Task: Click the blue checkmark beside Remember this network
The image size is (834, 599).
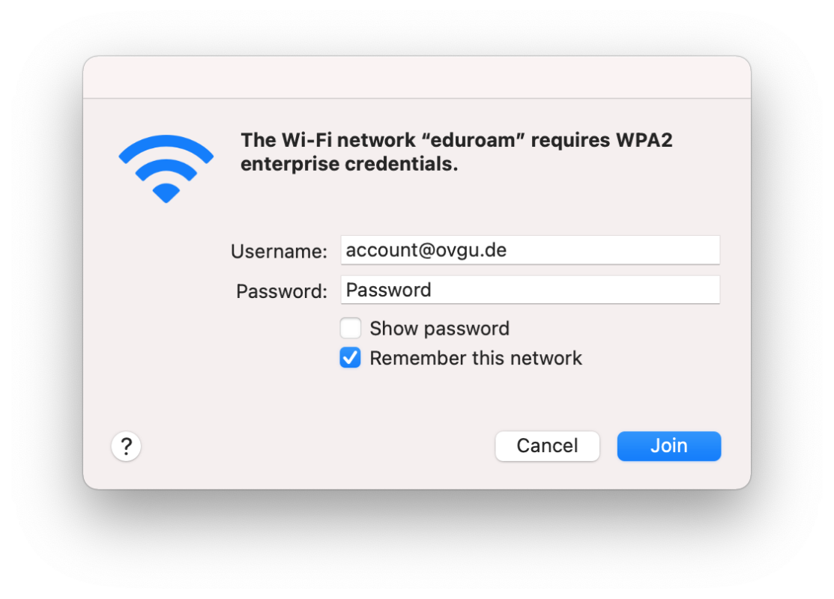Action: 351,358
